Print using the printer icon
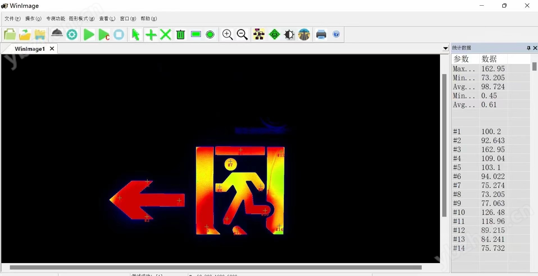This screenshot has width=538, height=276. [x=321, y=34]
